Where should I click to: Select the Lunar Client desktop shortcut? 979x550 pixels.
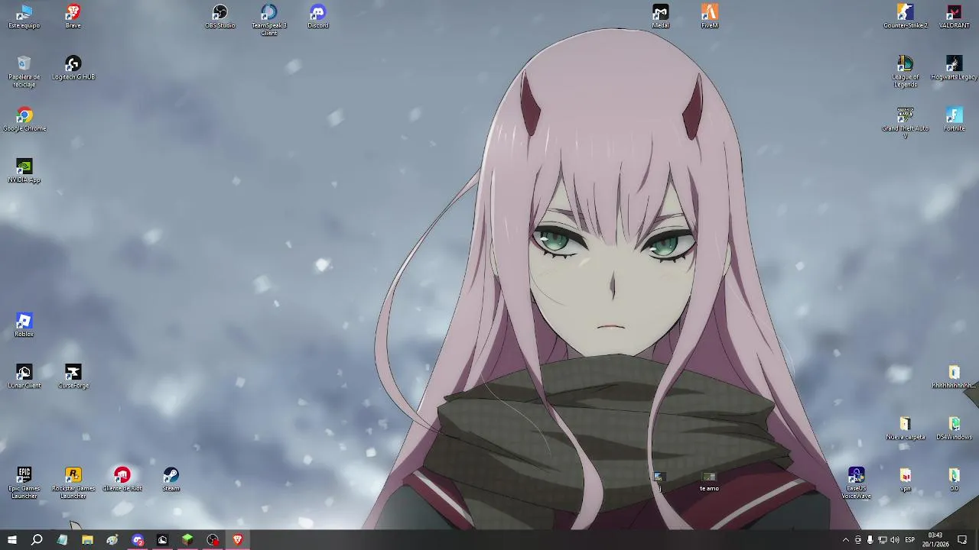(x=24, y=377)
